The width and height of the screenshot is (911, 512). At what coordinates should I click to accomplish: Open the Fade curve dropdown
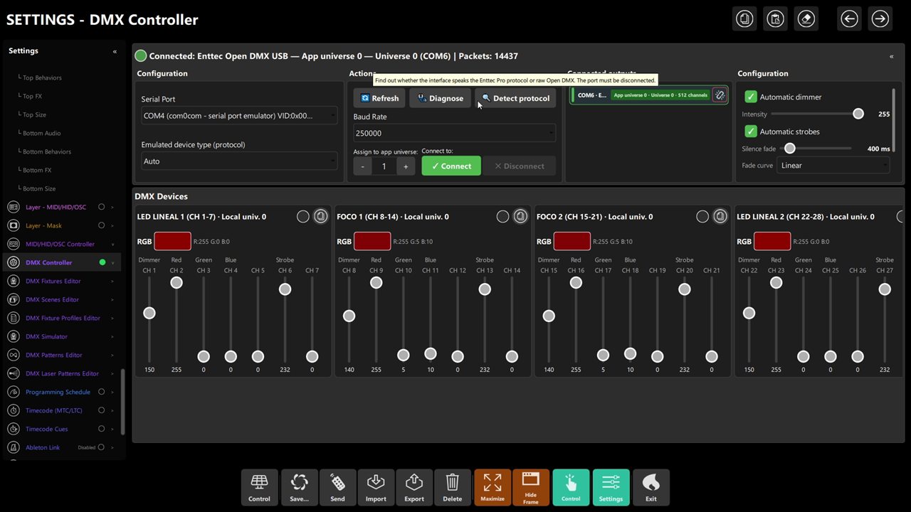833,166
